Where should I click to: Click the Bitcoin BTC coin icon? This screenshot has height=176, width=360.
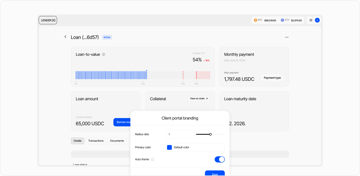coord(255,20)
